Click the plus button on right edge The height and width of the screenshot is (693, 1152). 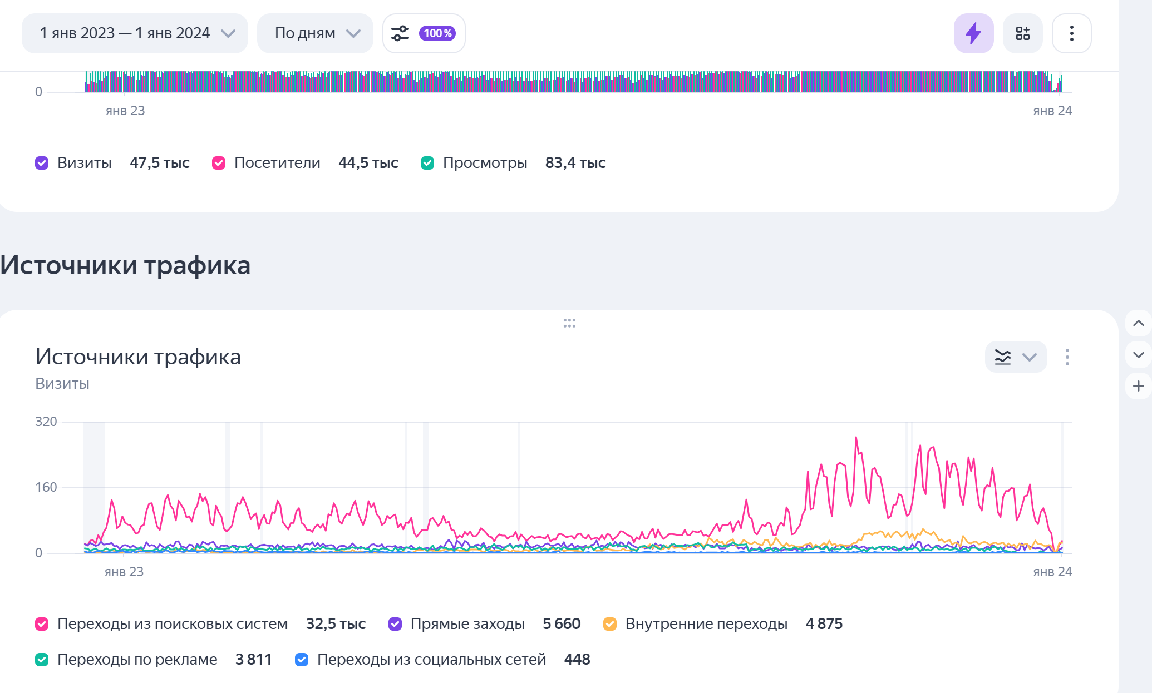[1138, 386]
